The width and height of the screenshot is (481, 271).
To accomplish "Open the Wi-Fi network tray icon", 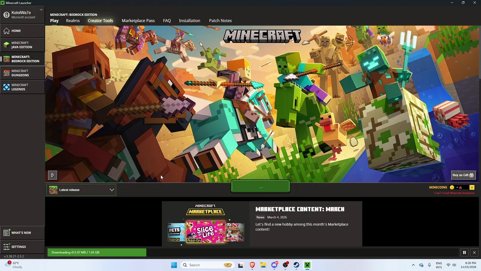I will click(448, 265).
